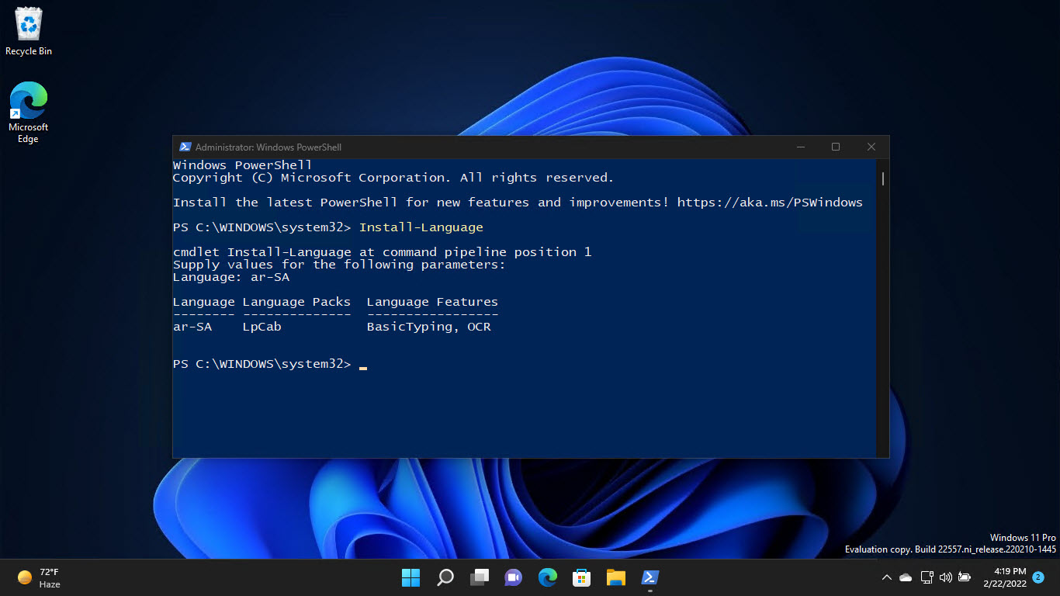Mute the system volume from the tray
The image size is (1060, 596).
pyautogui.click(x=946, y=577)
